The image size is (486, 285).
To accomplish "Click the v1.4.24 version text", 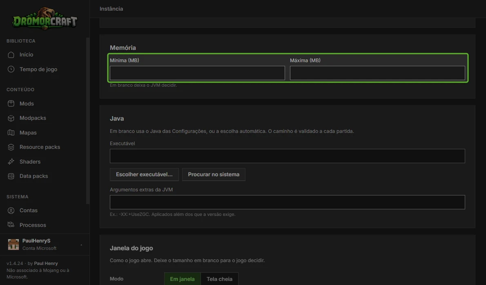I will (15, 263).
